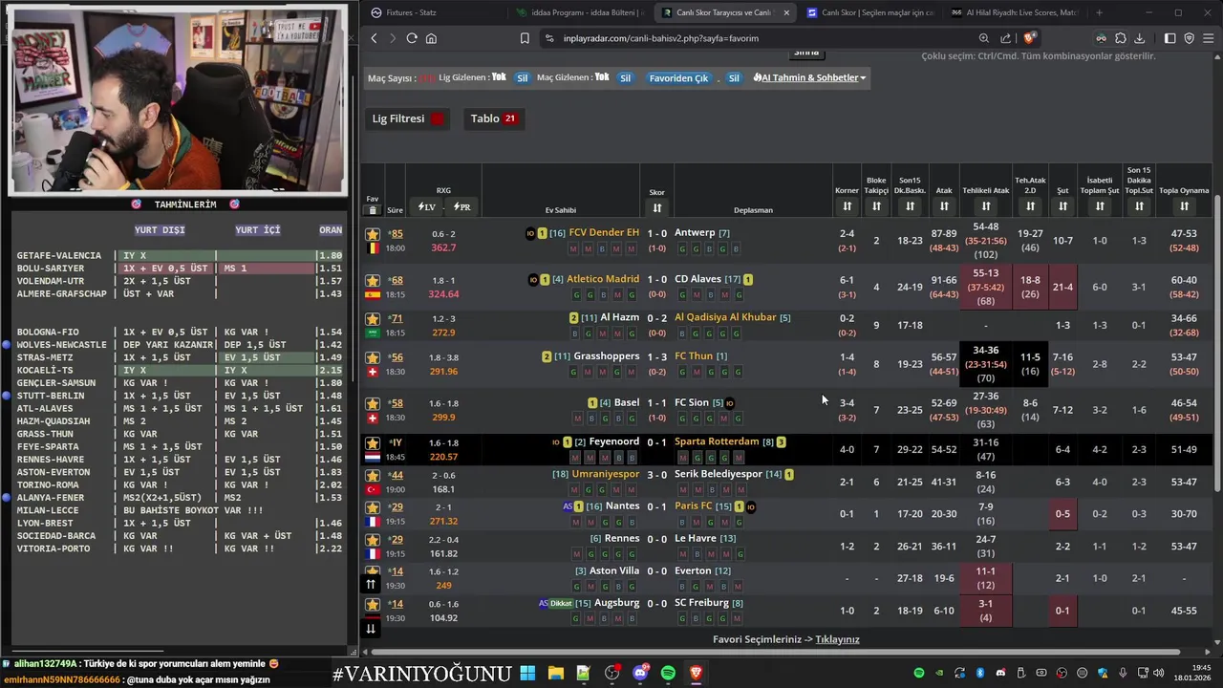Click Sil next to Lig Gizlenen
This screenshot has height=688, width=1223.
(x=523, y=77)
